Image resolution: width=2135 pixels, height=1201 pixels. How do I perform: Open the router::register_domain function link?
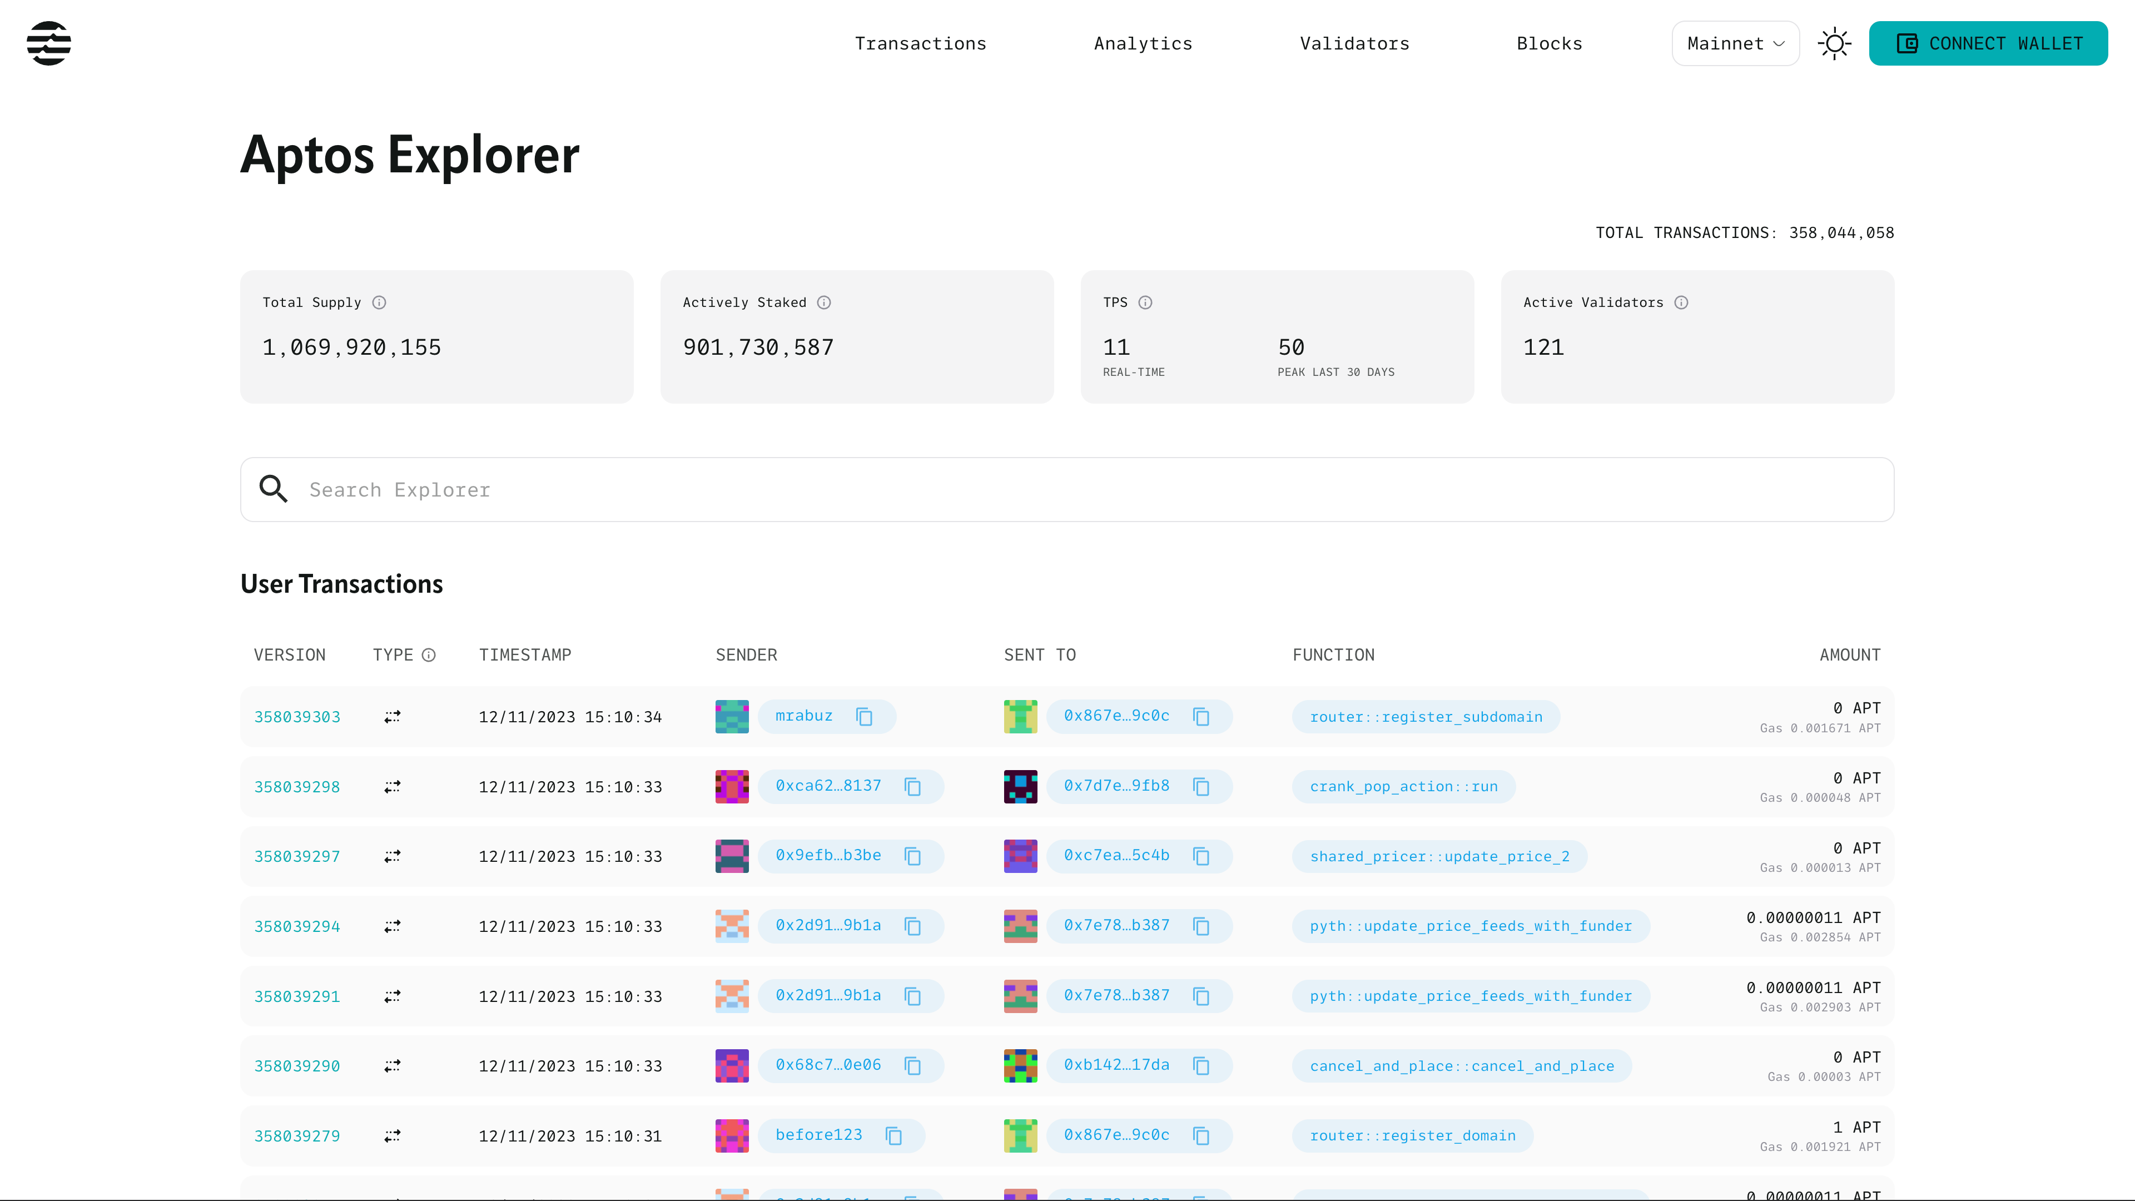[x=1412, y=1135]
